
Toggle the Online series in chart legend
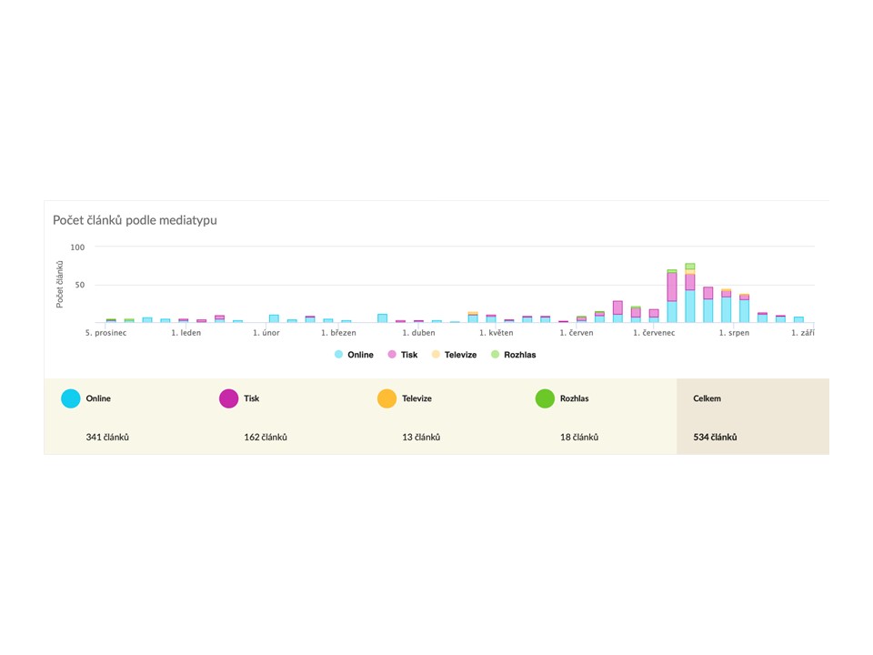354,355
